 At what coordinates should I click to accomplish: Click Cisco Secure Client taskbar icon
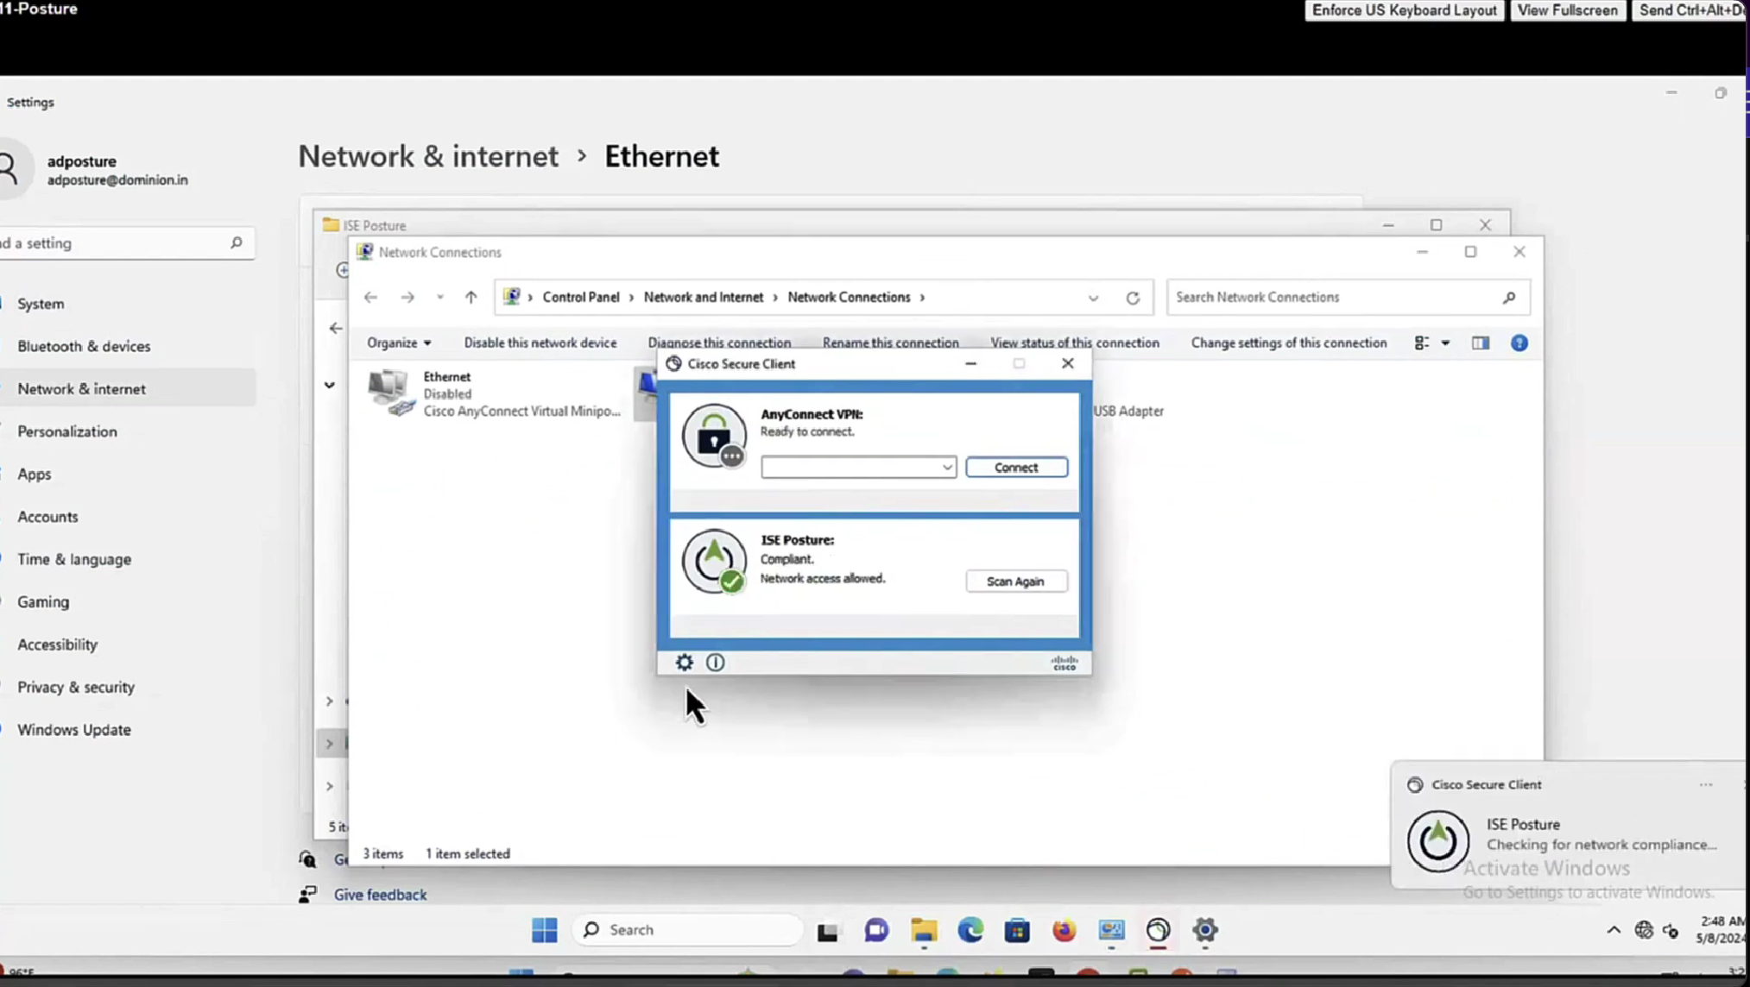pyautogui.click(x=1158, y=930)
